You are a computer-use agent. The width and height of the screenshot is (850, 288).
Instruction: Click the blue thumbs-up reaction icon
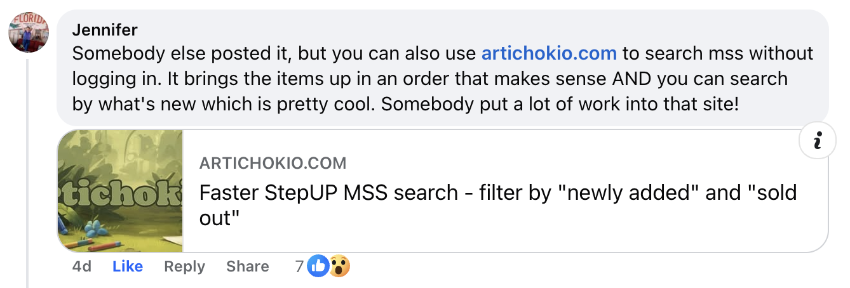tap(316, 267)
